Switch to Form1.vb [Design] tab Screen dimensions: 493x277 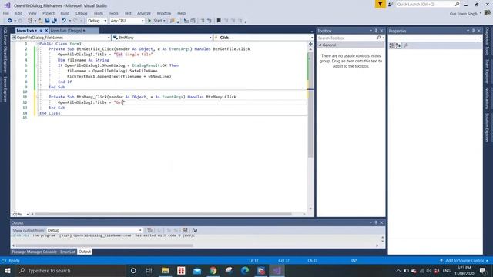66,31
